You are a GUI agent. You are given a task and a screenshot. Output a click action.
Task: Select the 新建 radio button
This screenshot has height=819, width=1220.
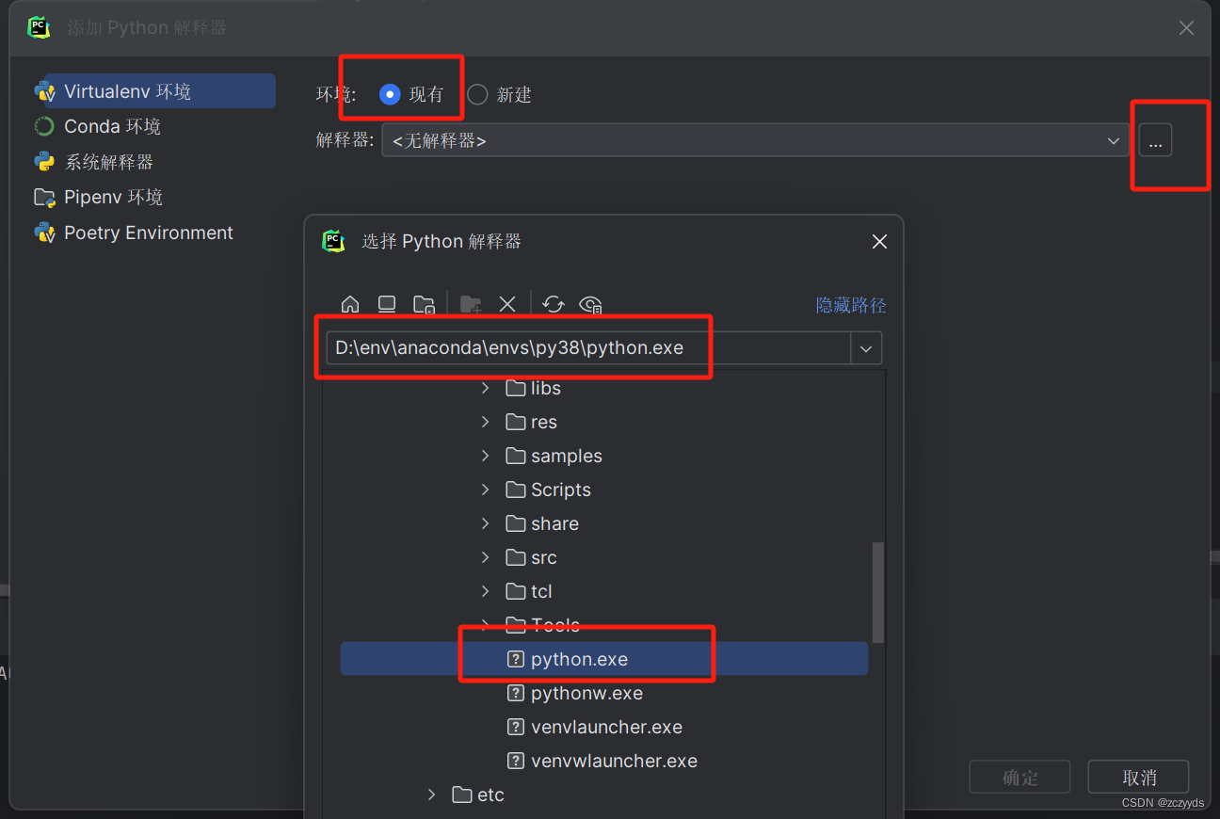click(476, 94)
